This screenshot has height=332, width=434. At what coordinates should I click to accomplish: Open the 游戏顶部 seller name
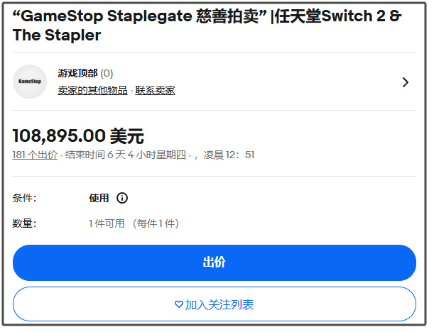[77, 73]
